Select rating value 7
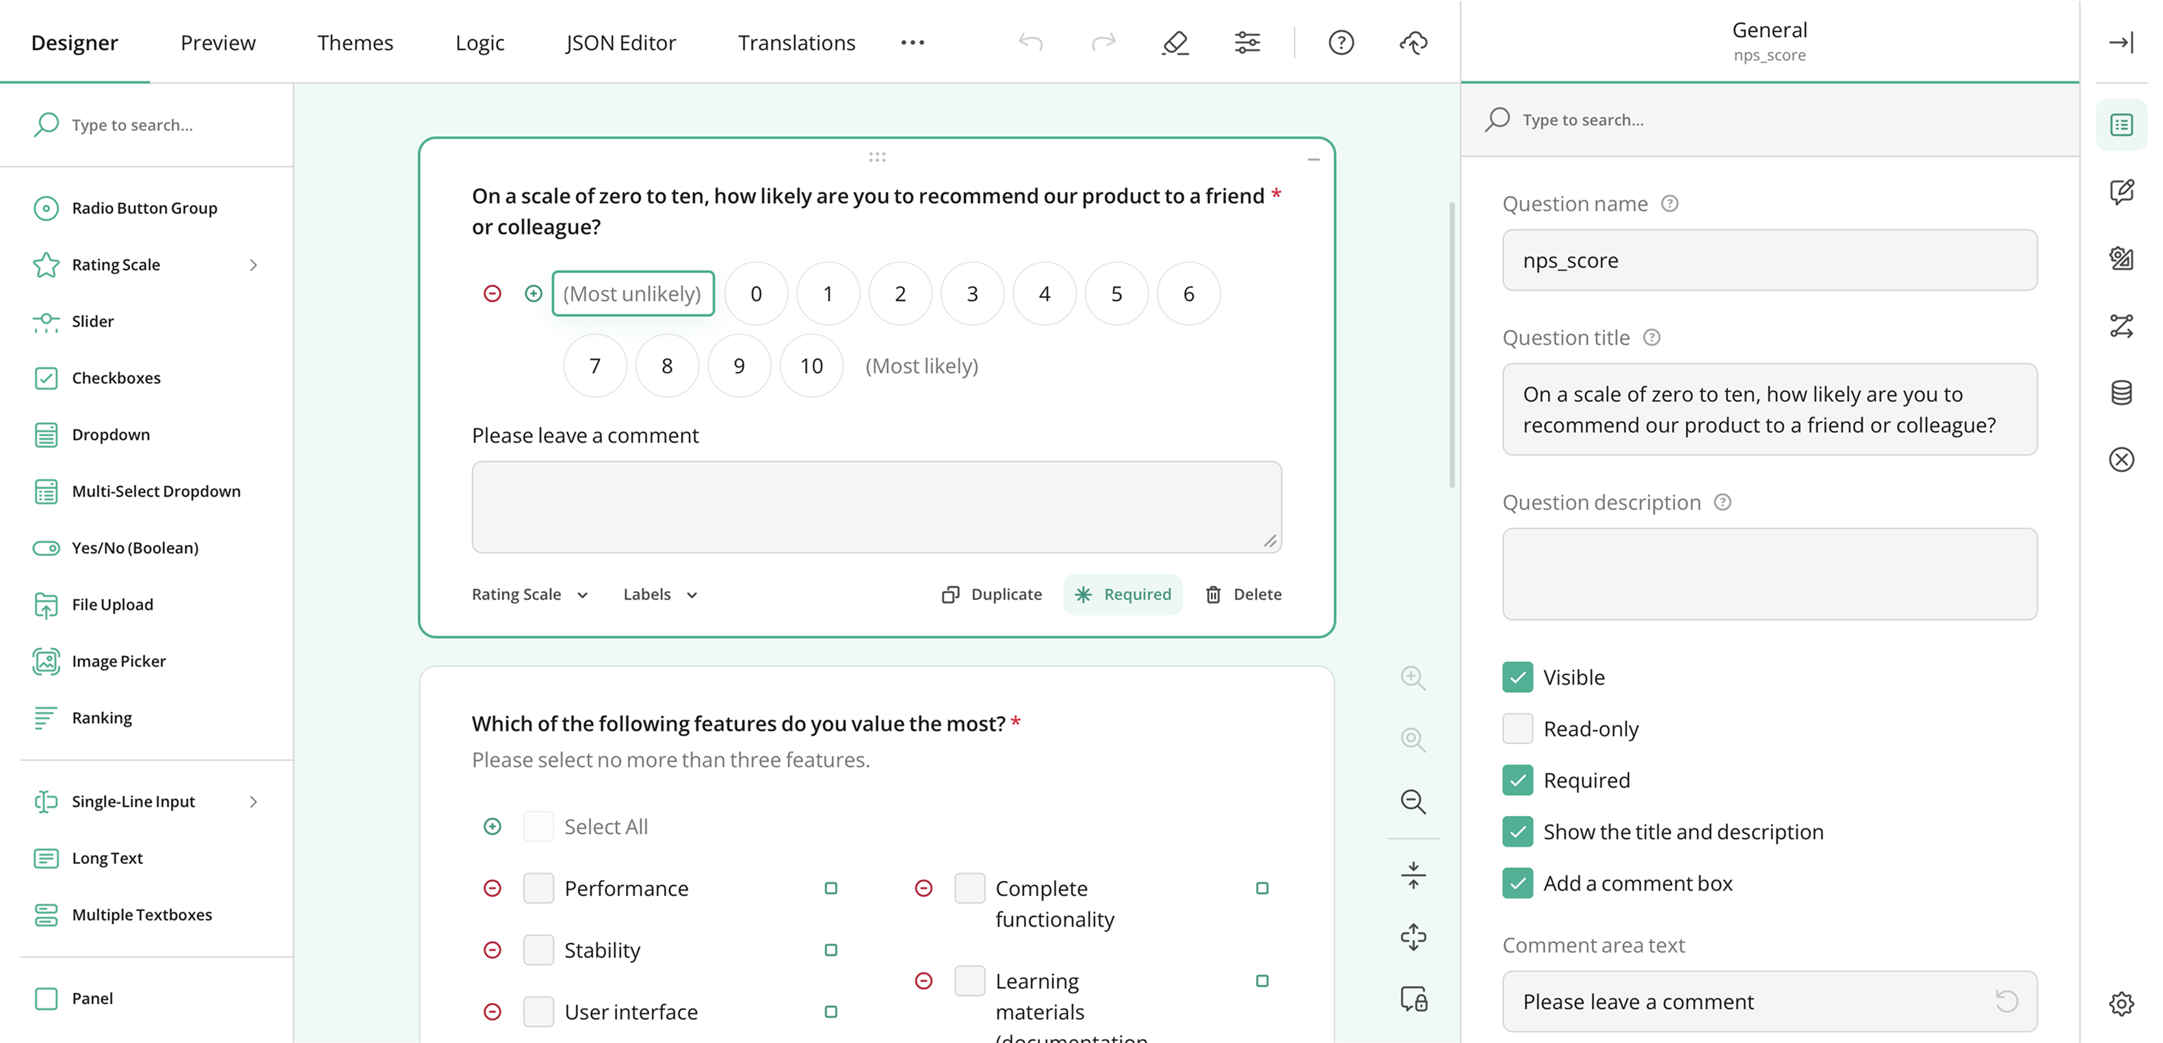 pyautogui.click(x=594, y=365)
